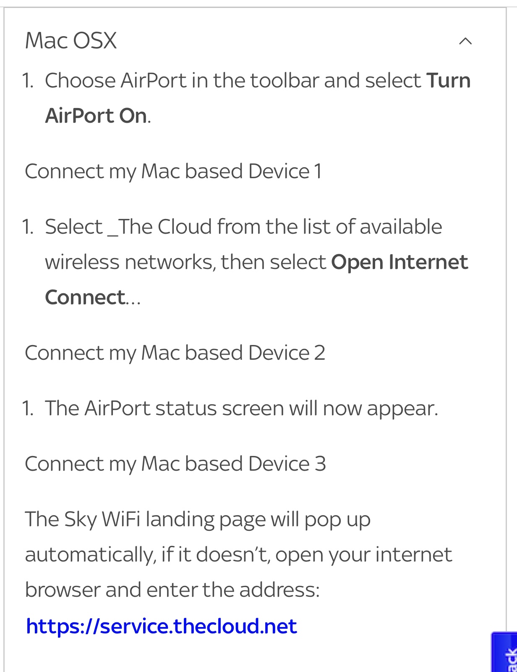Click the Mac OSX section heading

click(71, 41)
